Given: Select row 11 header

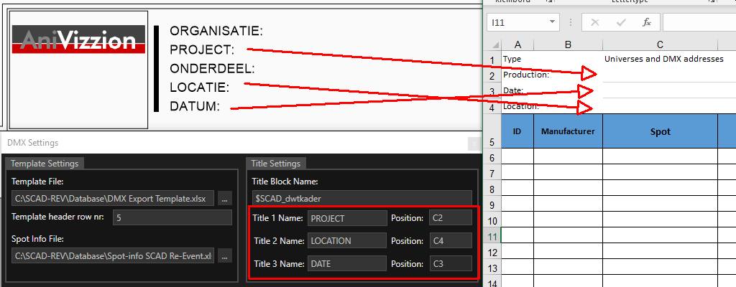Looking at the screenshot, I should click(492, 236).
